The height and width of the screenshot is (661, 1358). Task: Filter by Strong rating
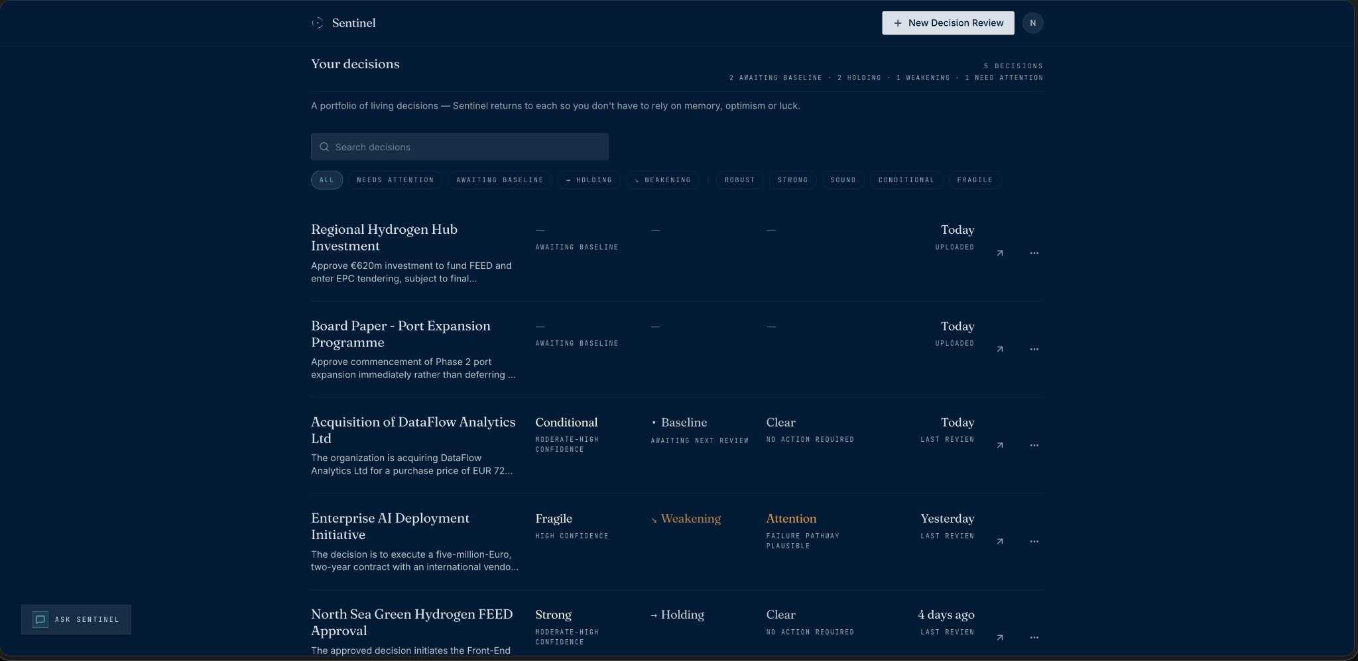(793, 180)
